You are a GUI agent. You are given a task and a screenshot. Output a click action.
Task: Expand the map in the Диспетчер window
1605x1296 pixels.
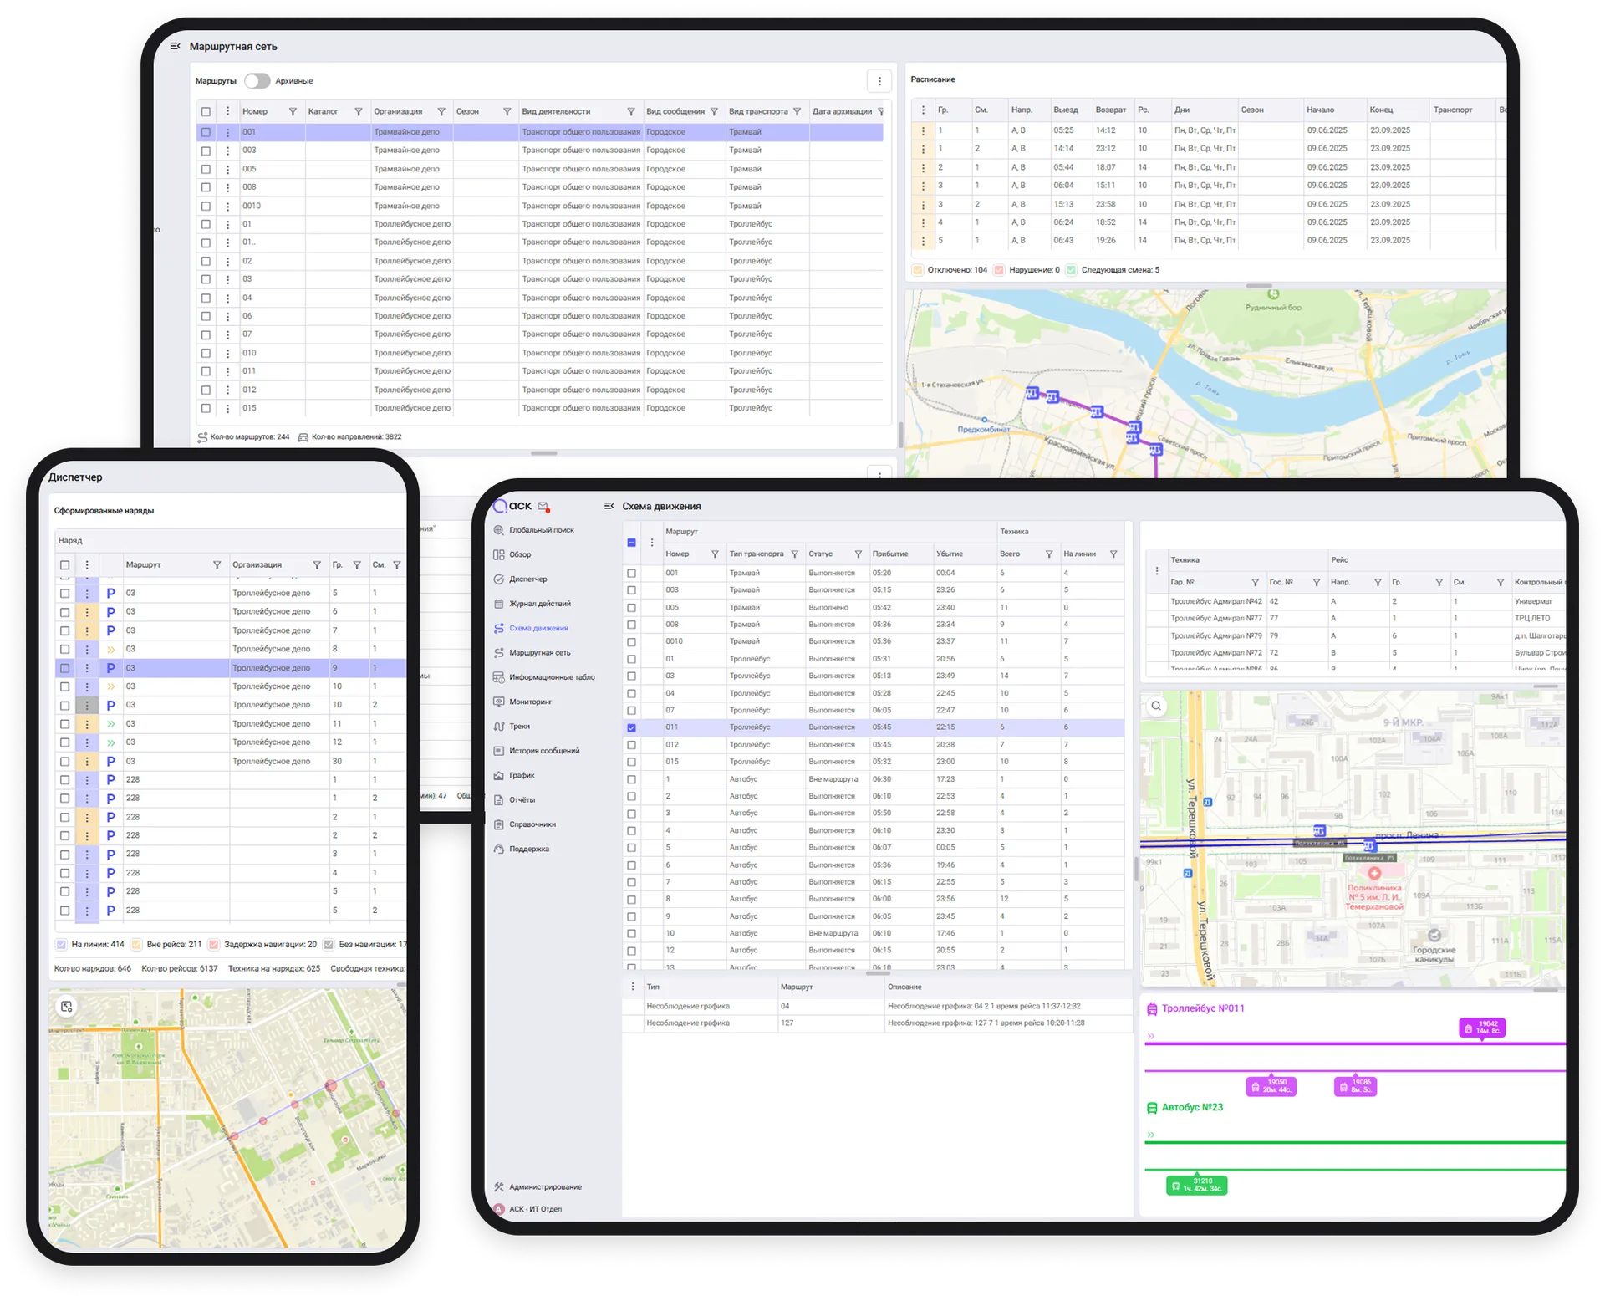coord(67,1007)
